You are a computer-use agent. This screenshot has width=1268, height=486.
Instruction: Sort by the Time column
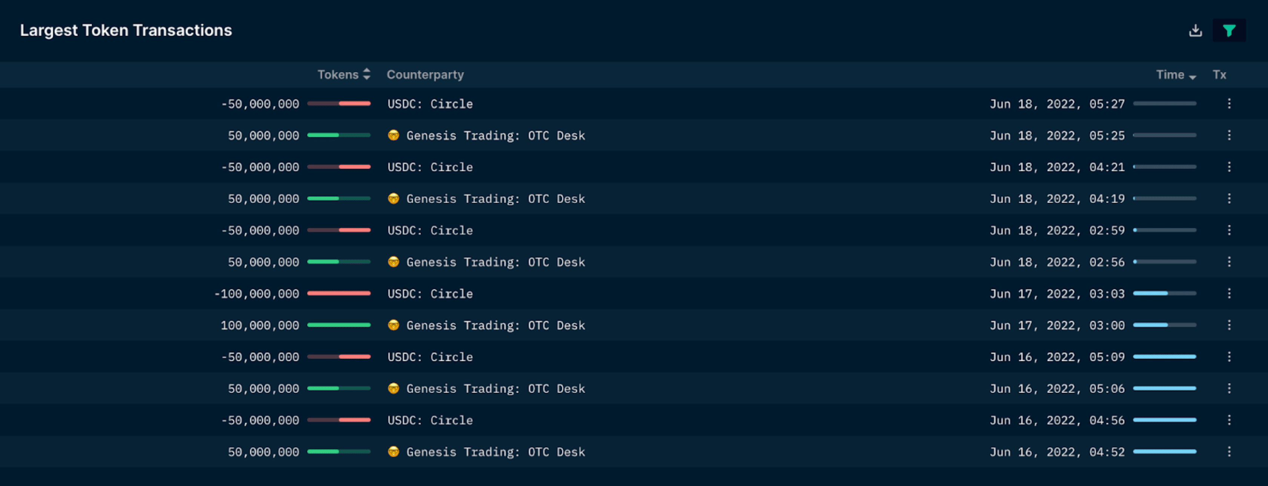point(1176,74)
